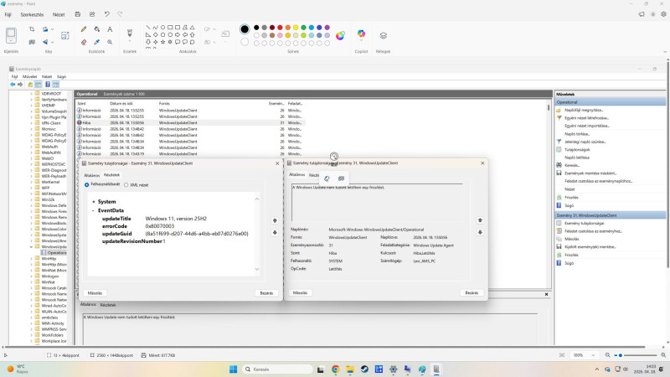Click the zoom slider in status bar
The height and width of the screenshot is (377, 670).
636,355
